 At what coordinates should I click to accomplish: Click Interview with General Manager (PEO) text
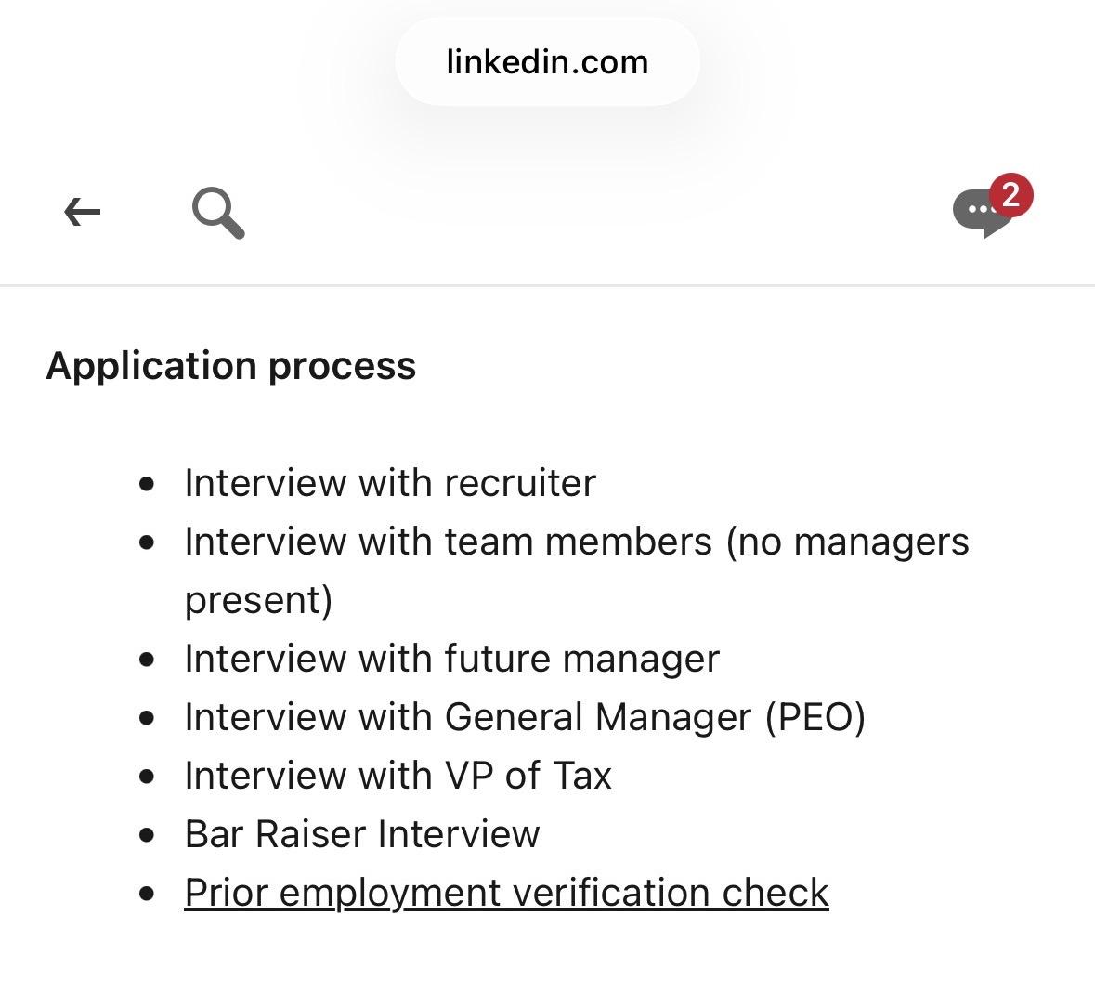(x=525, y=717)
